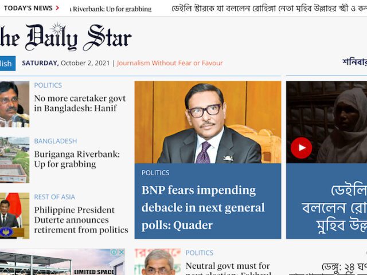
Task: Open the ad info icon on the banner
Action: (x=114, y=252)
